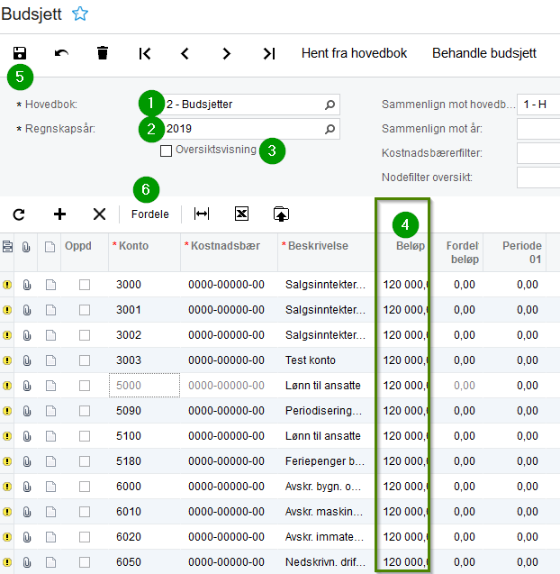Tick Oppd checkbox for account 5100

85,436
